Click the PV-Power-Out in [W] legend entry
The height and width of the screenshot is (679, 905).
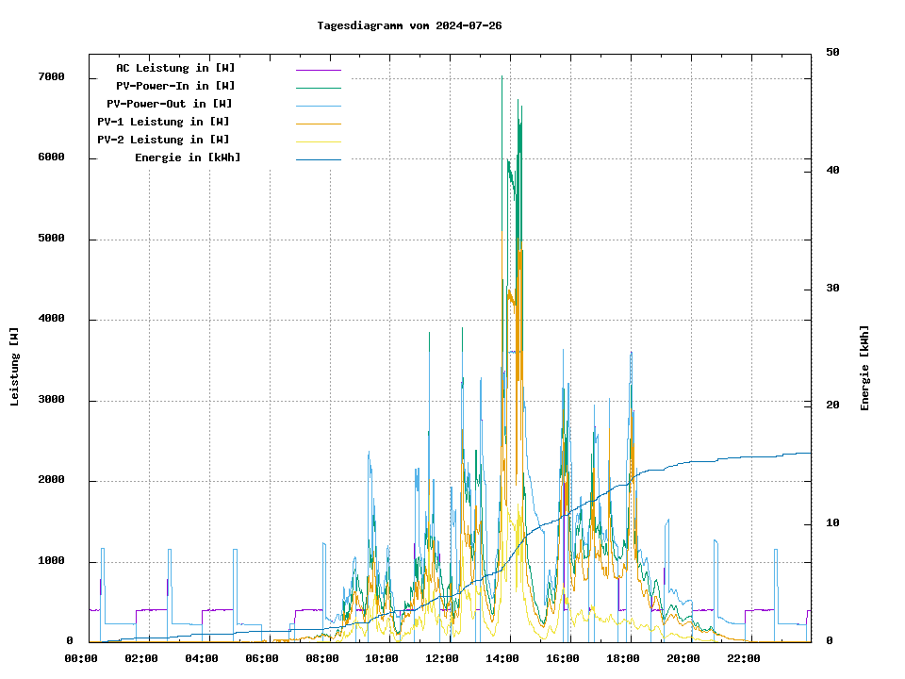tap(170, 104)
